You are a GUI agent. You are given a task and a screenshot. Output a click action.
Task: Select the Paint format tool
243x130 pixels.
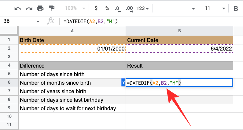[51, 9]
